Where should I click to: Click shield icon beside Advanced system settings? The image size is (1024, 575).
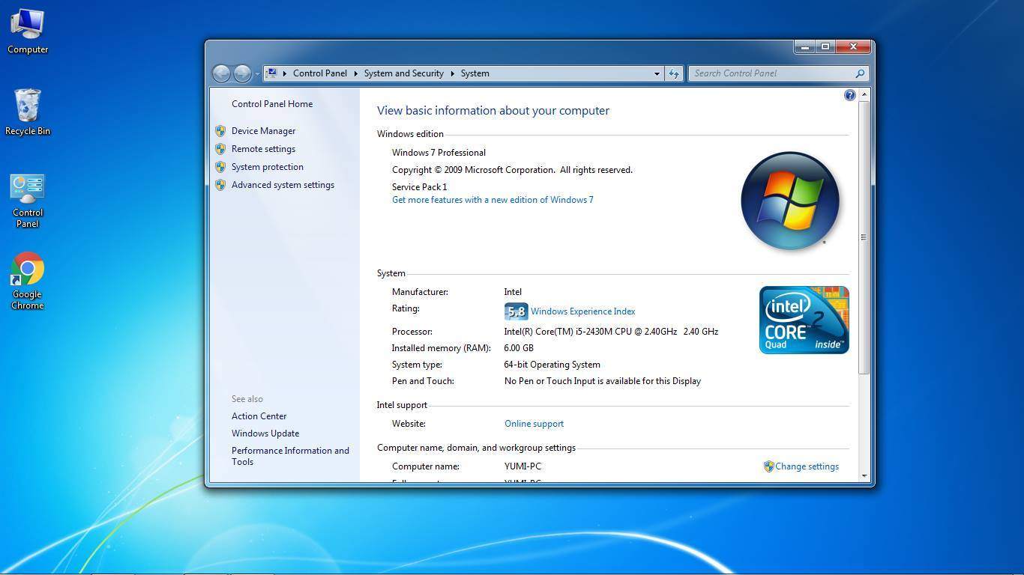[x=220, y=185]
